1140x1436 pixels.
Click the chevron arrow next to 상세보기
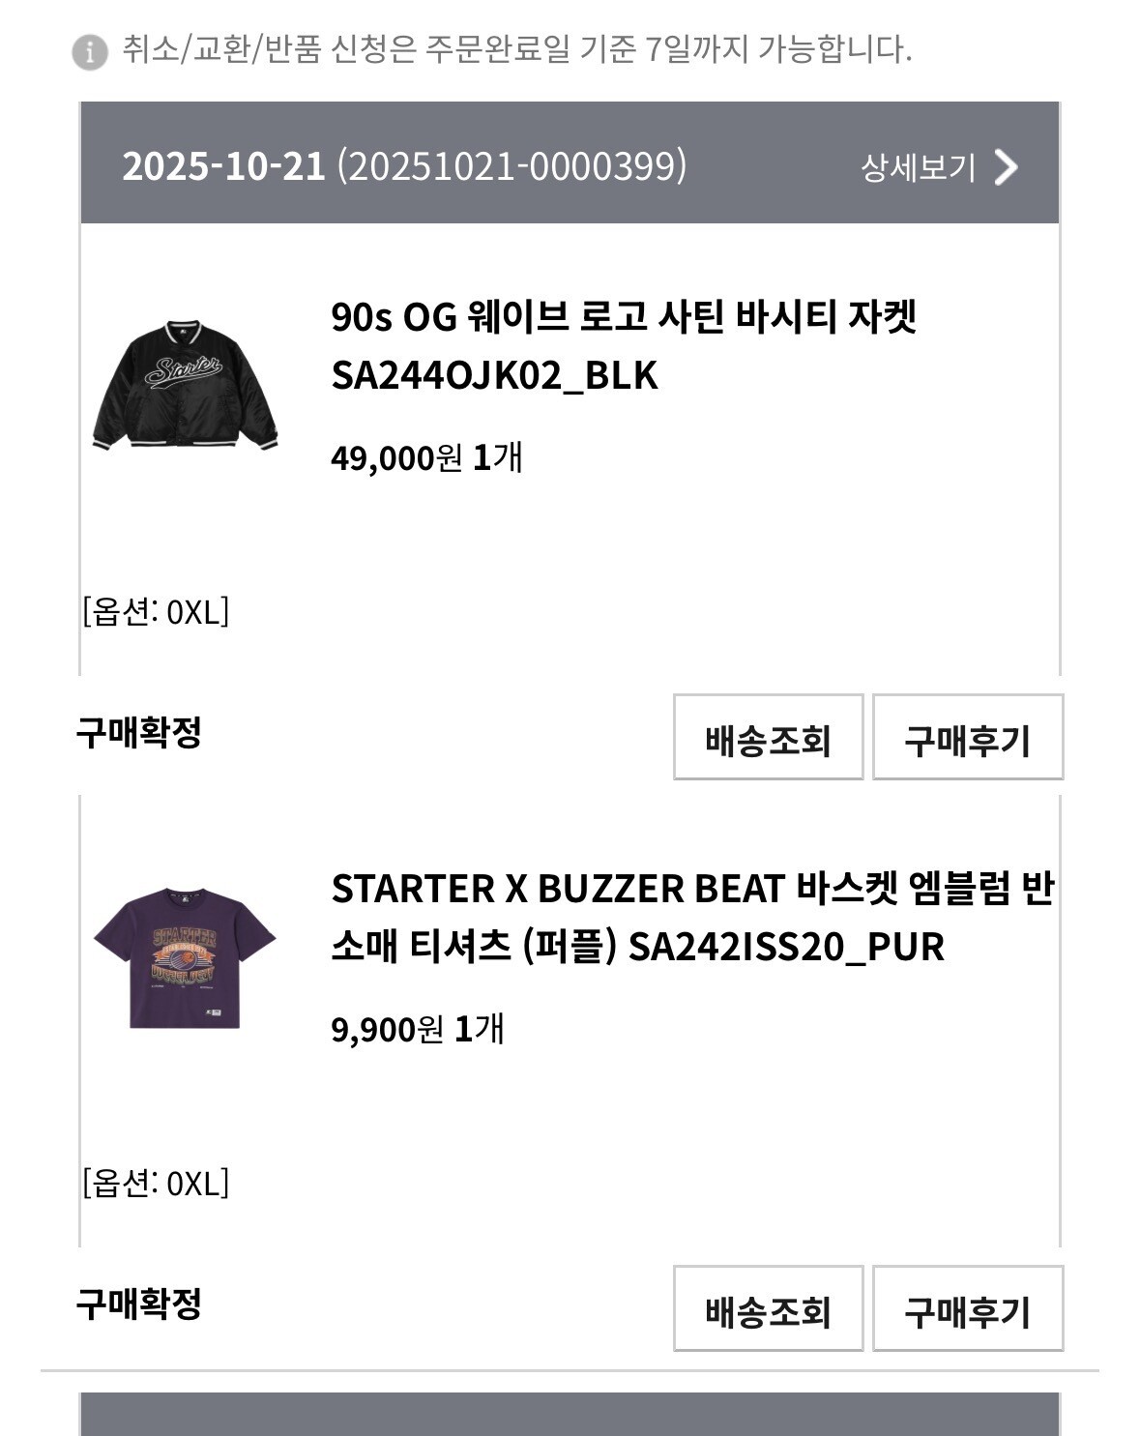tap(1007, 167)
